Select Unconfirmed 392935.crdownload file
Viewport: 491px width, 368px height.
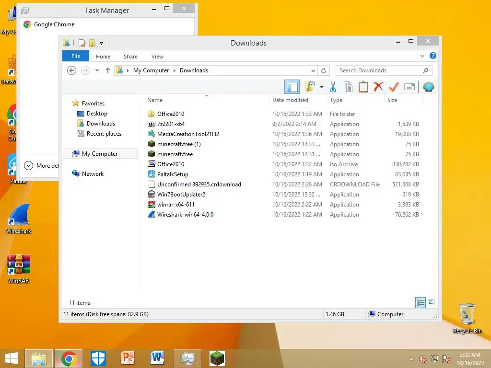199,184
